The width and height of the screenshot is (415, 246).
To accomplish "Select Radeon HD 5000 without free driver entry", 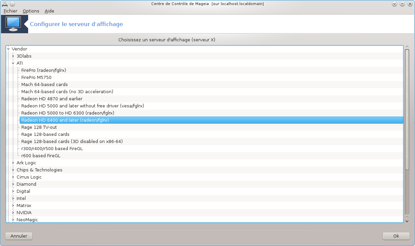I will [x=83, y=106].
